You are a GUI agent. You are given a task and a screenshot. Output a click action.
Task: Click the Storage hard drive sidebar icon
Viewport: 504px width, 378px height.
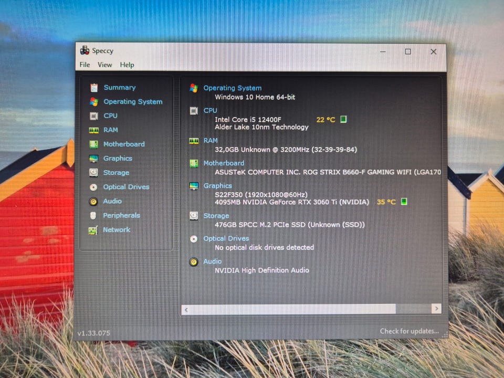pos(93,173)
